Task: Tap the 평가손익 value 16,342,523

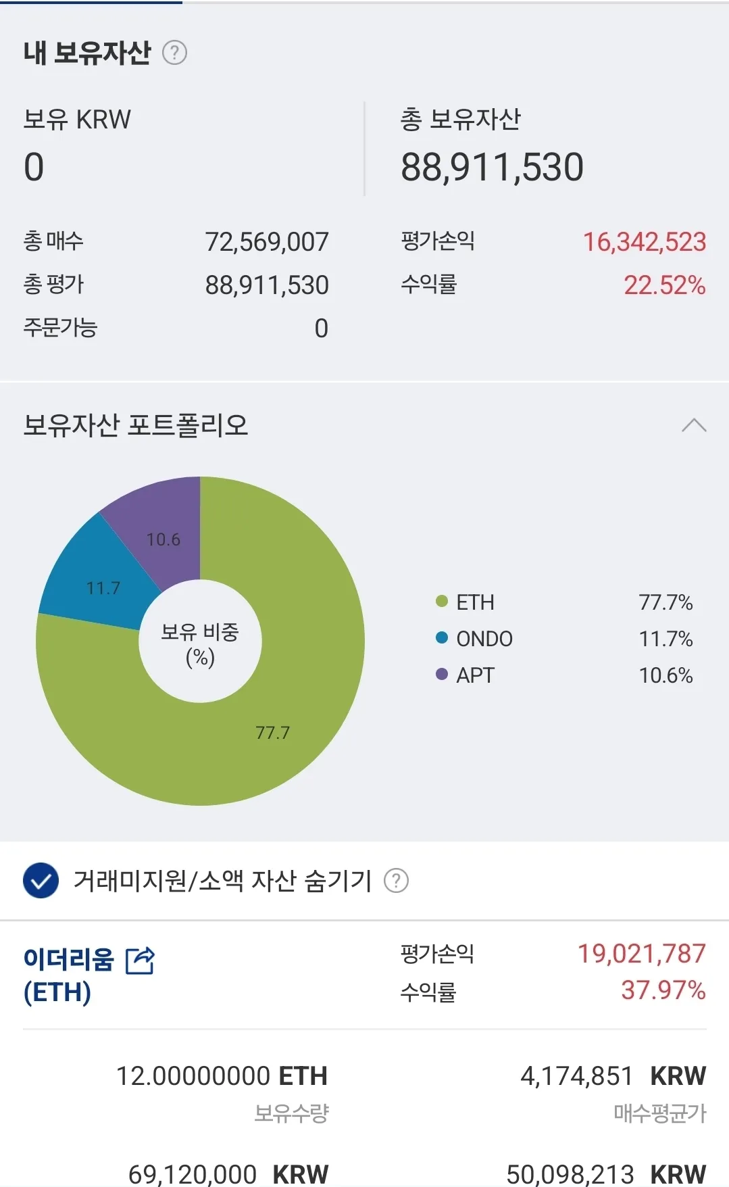Action: (x=644, y=242)
